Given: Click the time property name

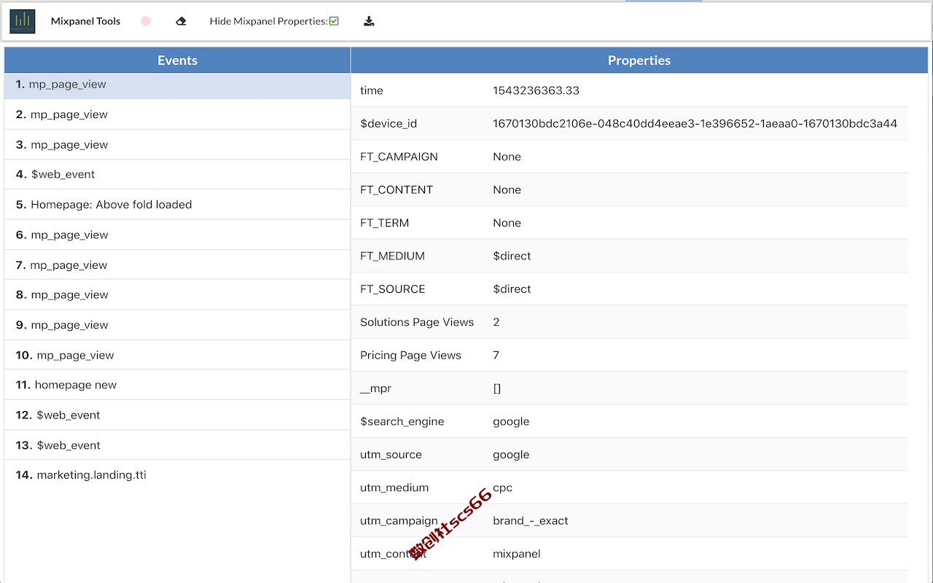Looking at the screenshot, I should [x=372, y=90].
